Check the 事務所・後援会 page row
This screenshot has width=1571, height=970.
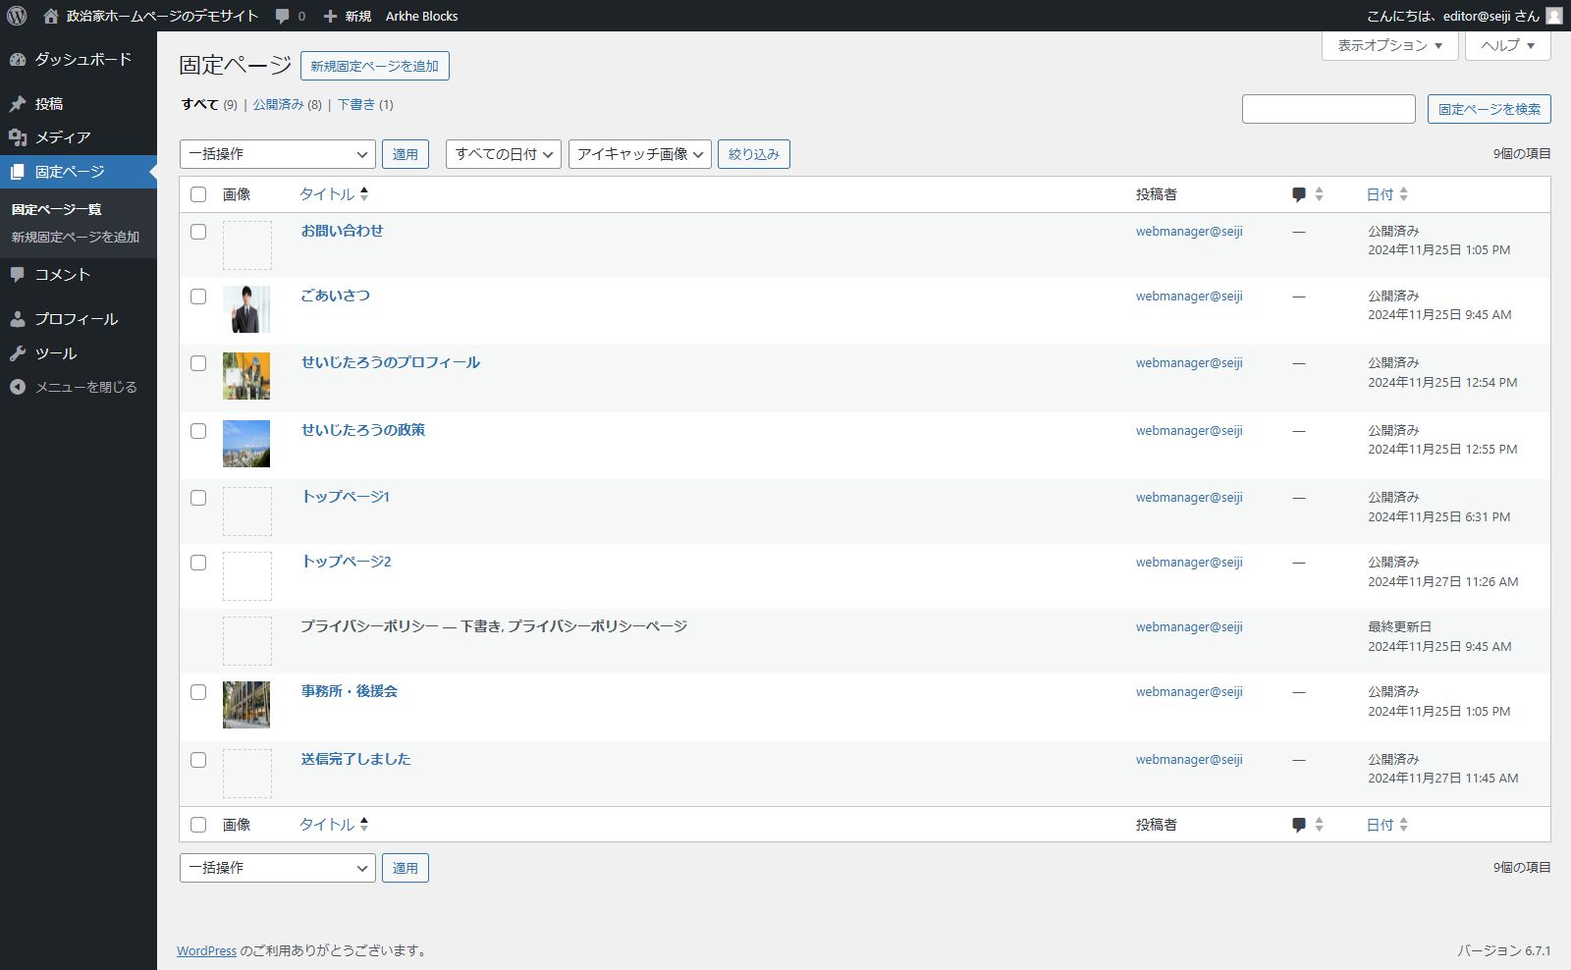(198, 692)
